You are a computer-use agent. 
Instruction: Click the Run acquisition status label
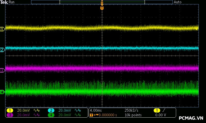click(x=12, y=2)
